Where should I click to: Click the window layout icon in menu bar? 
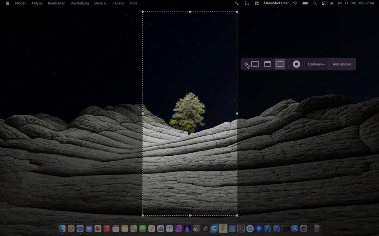click(x=257, y=3)
